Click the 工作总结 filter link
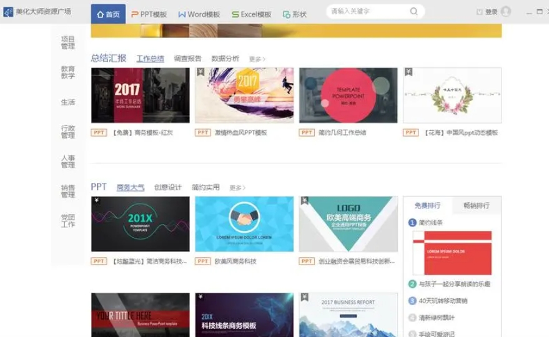Viewport: 549px width, 337px height. (x=150, y=59)
